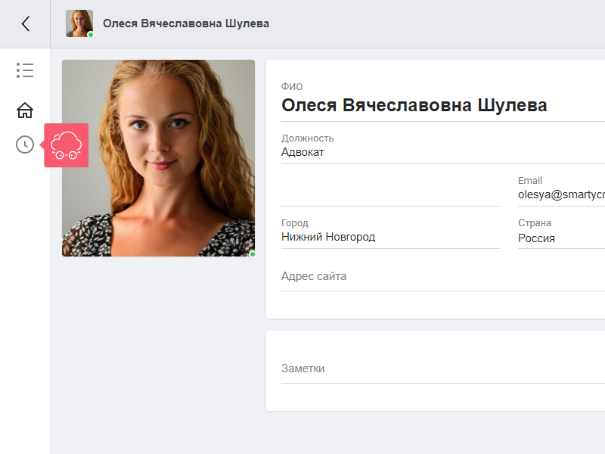Open the clock history icon in sidebar

[x=25, y=145]
